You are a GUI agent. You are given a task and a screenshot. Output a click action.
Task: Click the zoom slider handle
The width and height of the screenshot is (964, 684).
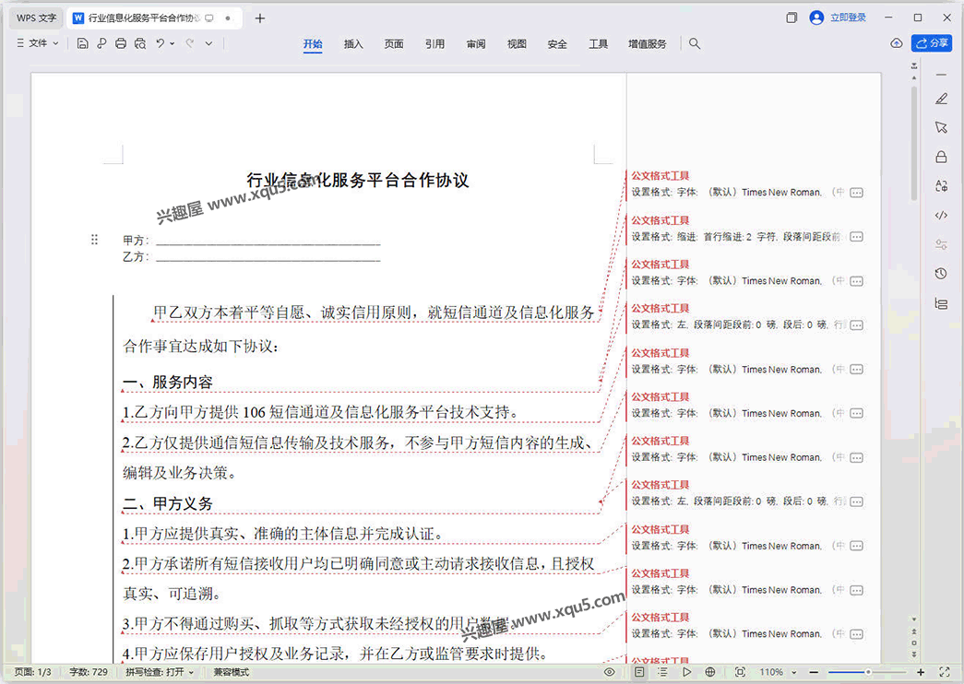pyautogui.click(x=868, y=672)
